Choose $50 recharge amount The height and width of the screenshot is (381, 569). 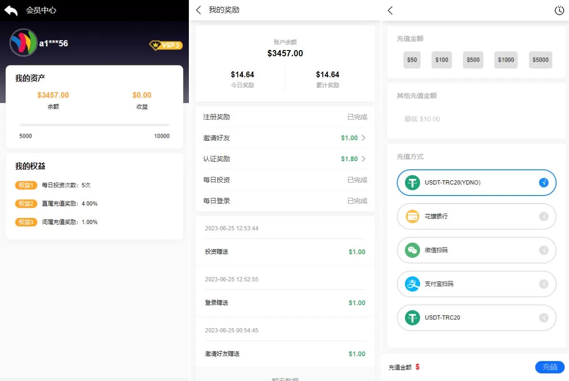[x=412, y=60]
